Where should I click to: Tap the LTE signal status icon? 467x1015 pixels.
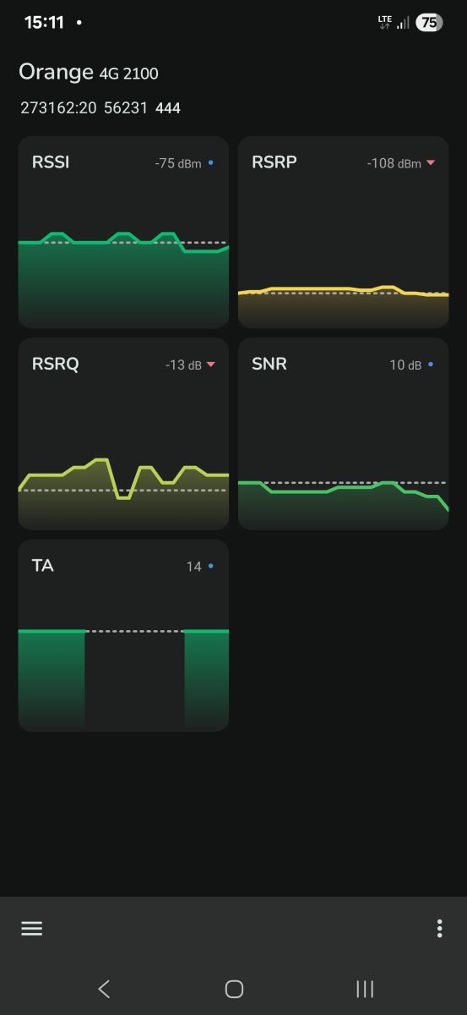385,23
